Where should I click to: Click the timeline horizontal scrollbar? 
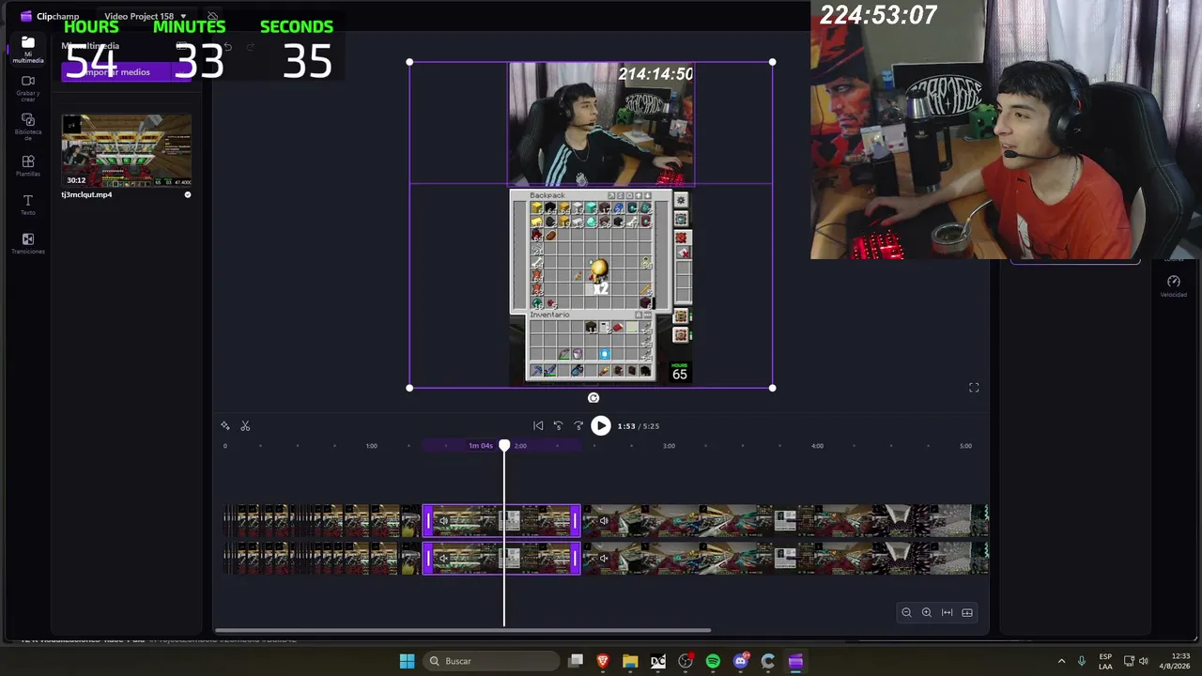click(x=463, y=631)
